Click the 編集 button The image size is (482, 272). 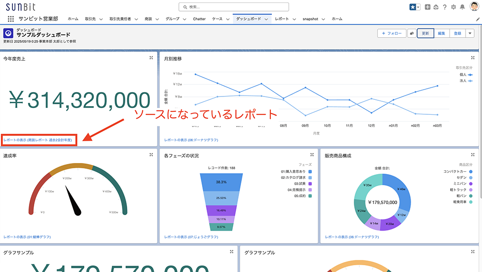coord(442,33)
